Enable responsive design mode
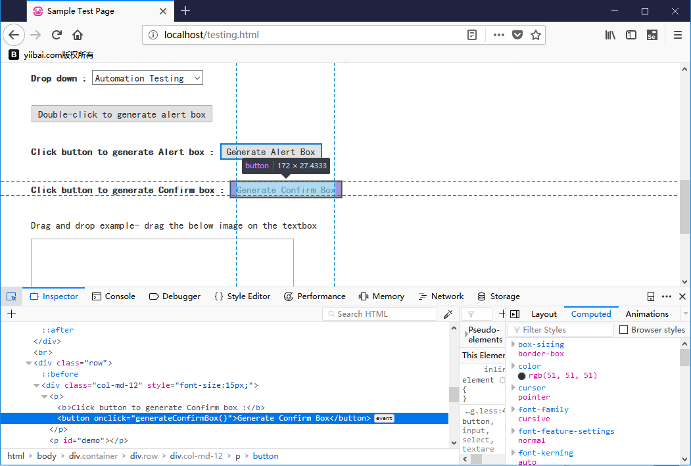This screenshot has width=691, height=466. [x=650, y=296]
